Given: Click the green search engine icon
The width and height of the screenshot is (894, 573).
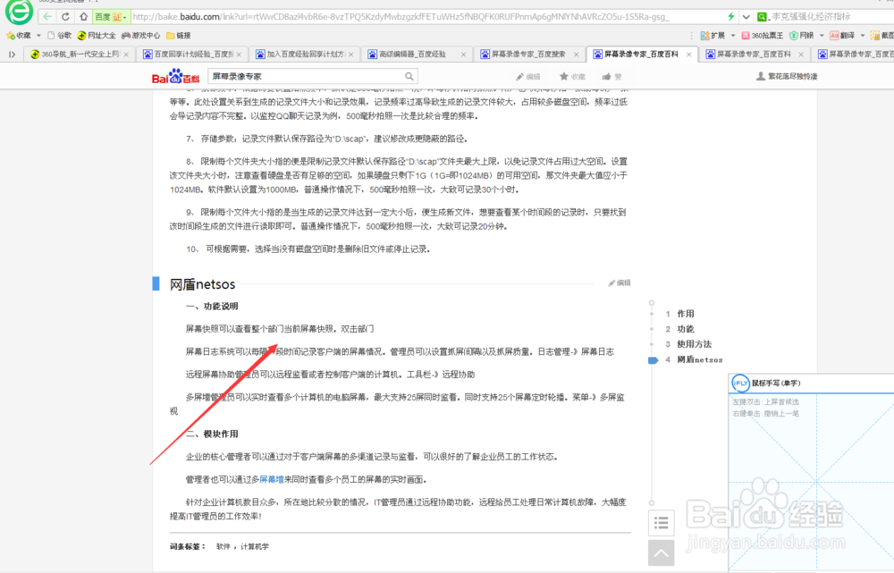Looking at the screenshot, I should pos(762,16).
